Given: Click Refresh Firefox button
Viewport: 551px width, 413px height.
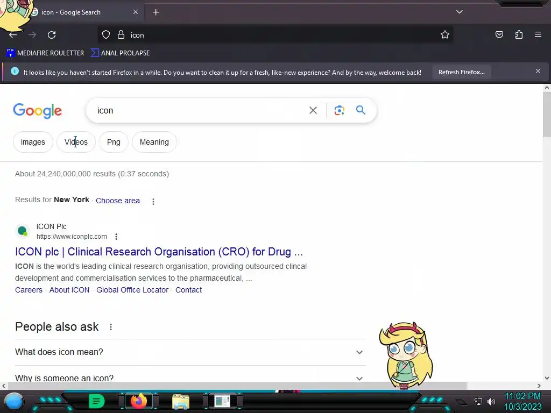Looking at the screenshot, I should (x=461, y=73).
